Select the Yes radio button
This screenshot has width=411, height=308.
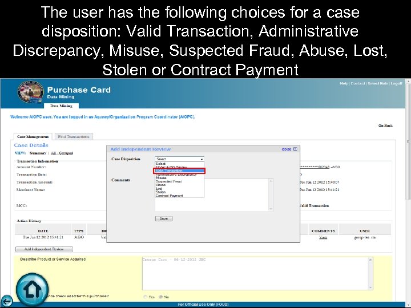click(145, 297)
